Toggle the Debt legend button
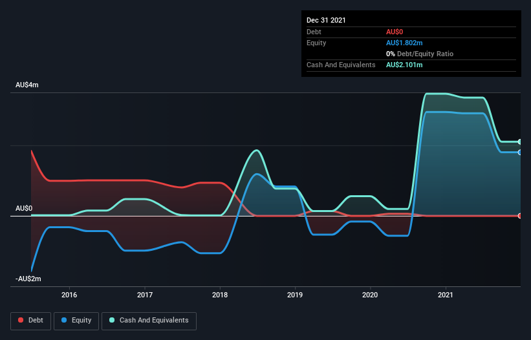The width and height of the screenshot is (531, 340). tap(30, 321)
